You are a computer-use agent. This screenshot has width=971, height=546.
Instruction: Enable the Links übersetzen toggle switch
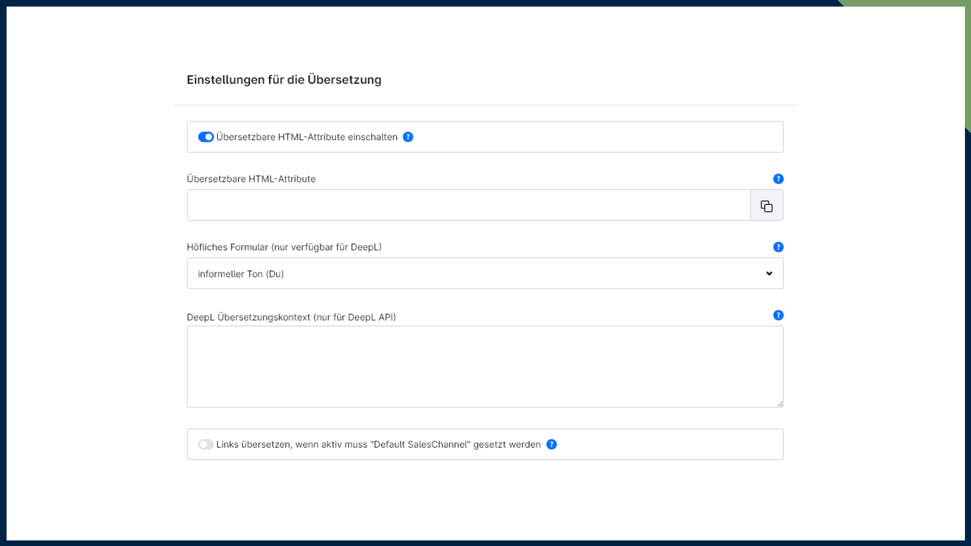click(205, 444)
